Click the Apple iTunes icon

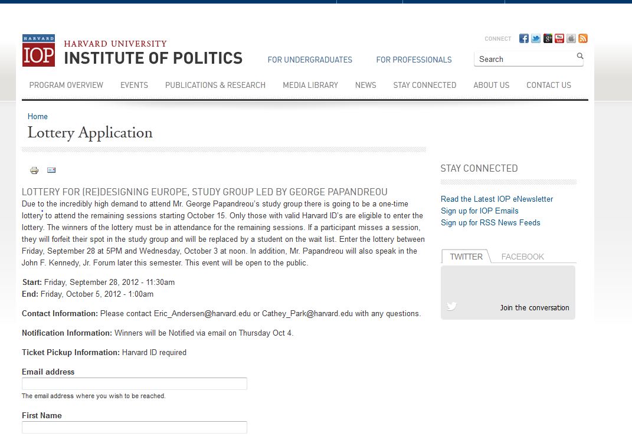(x=571, y=39)
